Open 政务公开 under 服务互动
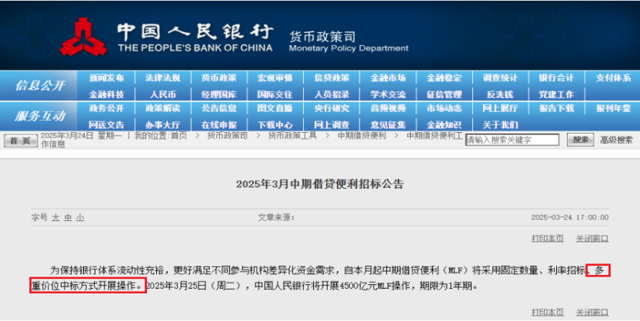This screenshot has height=321, width=640. click(x=106, y=108)
